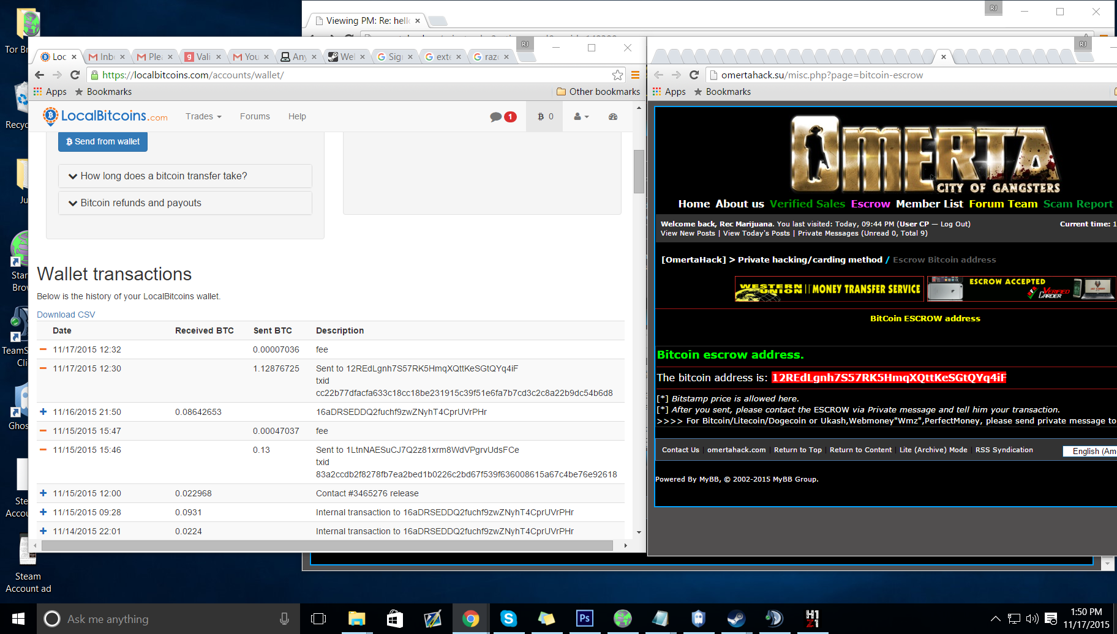Screen dimensions: 1117x634
Task: Open Member List on Omerta forum
Action: coord(929,204)
